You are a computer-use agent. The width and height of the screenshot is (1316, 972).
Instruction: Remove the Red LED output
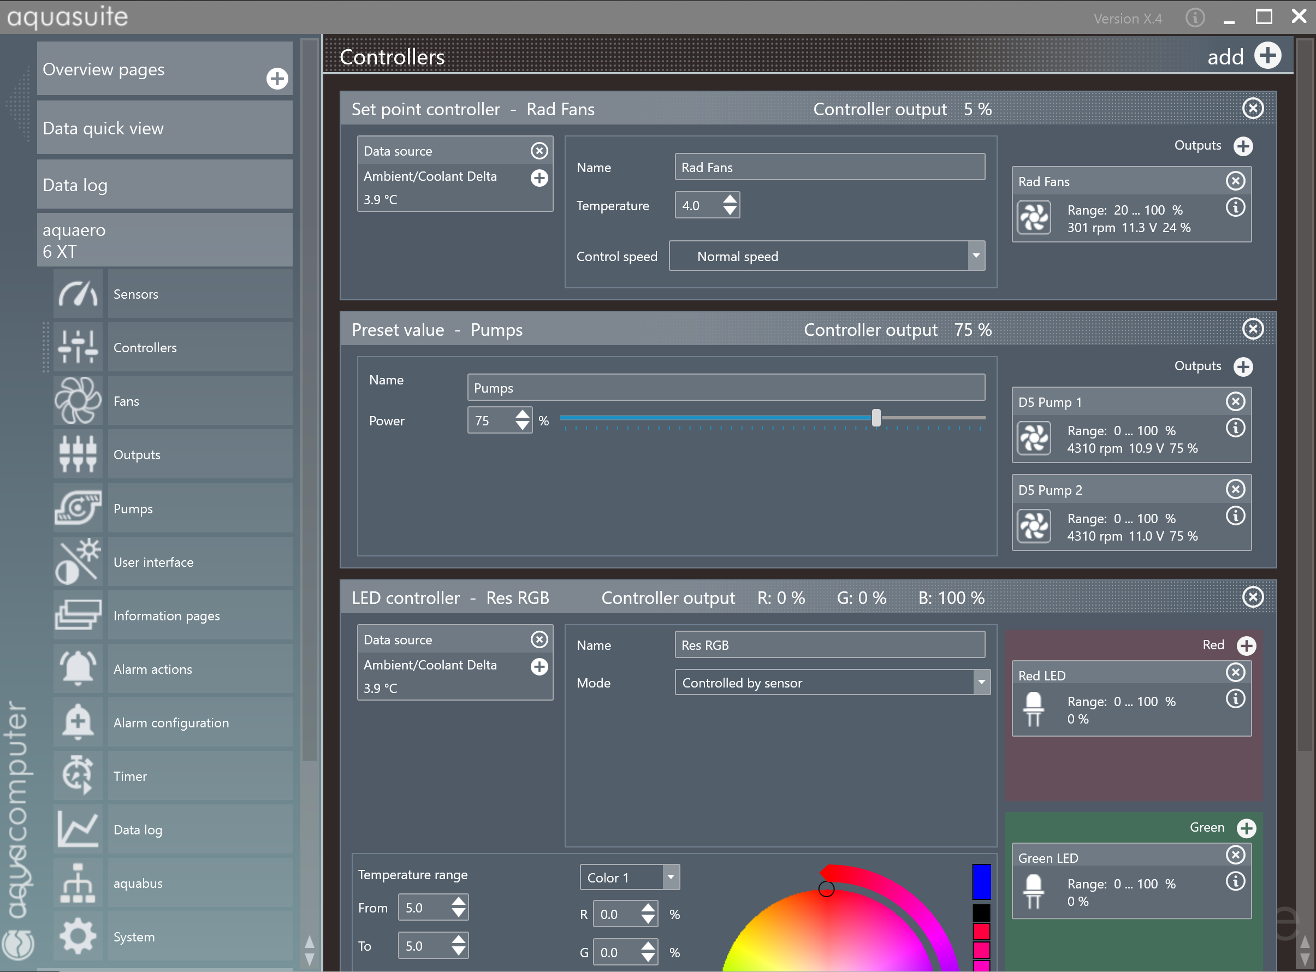[x=1235, y=673]
